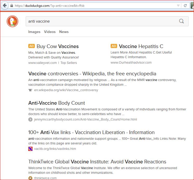Image resolution: width=194 pixels, height=180 pixels.
Task: Click the vaclib.org red-blue favicon
Action: (30, 149)
